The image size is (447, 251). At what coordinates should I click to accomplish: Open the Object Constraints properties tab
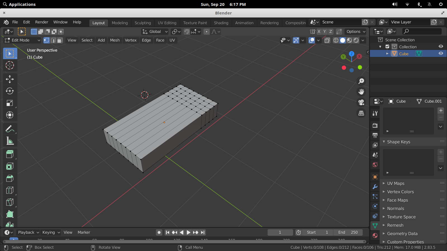coord(375,216)
